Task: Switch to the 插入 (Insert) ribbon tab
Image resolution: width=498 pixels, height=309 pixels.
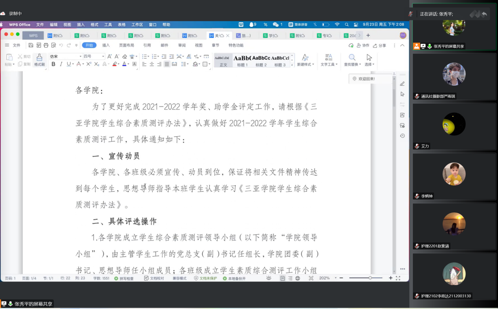Action: point(106,45)
